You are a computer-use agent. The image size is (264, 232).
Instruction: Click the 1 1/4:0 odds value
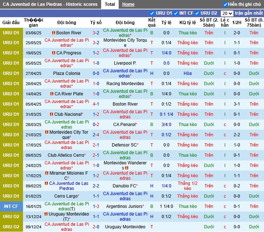click(x=167, y=206)
